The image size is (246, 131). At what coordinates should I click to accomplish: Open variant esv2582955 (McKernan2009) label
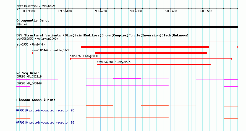click(x=37, y=39)
